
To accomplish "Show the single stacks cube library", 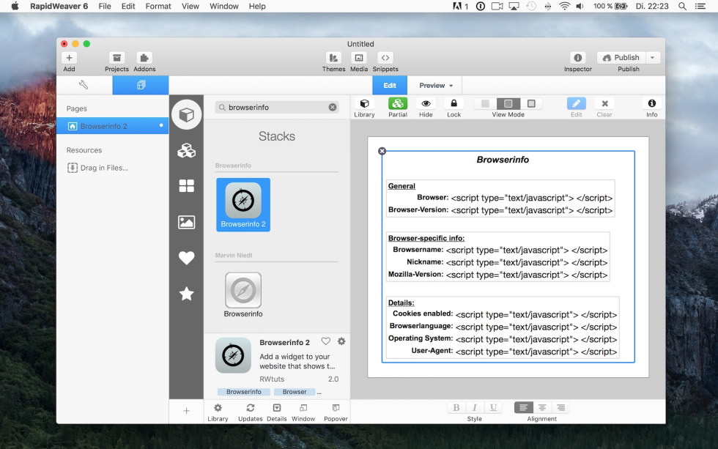I will tap(186, 114).
